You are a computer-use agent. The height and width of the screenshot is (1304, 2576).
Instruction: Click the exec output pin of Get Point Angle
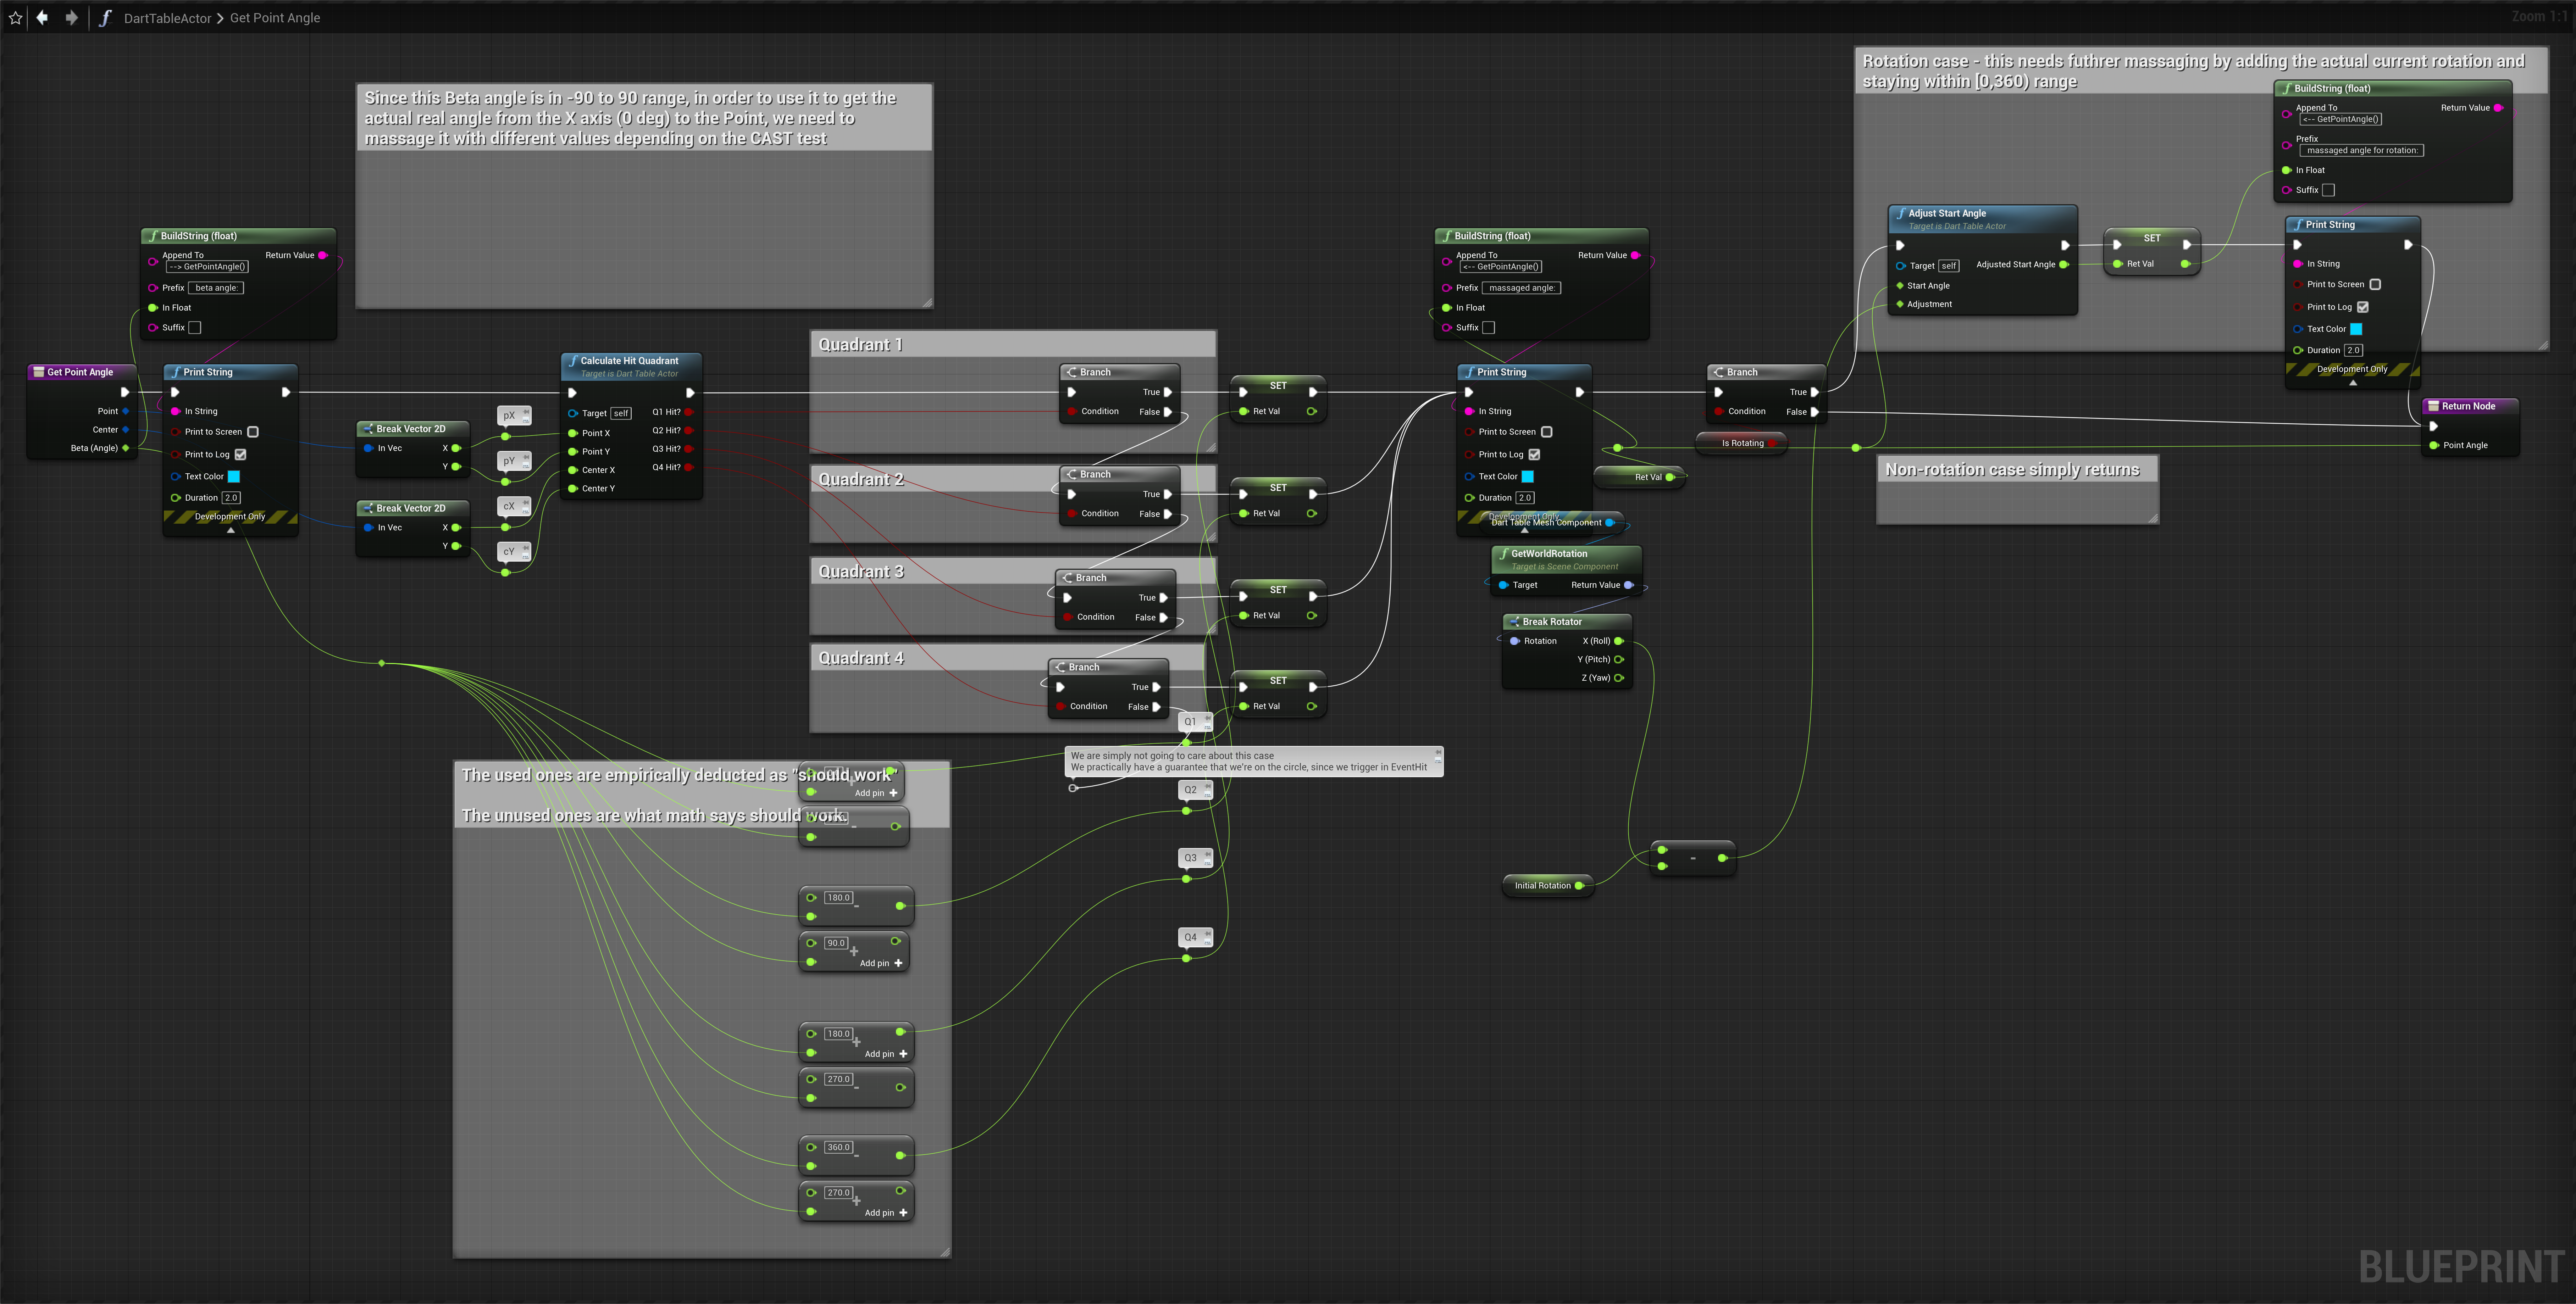(125, 392)
